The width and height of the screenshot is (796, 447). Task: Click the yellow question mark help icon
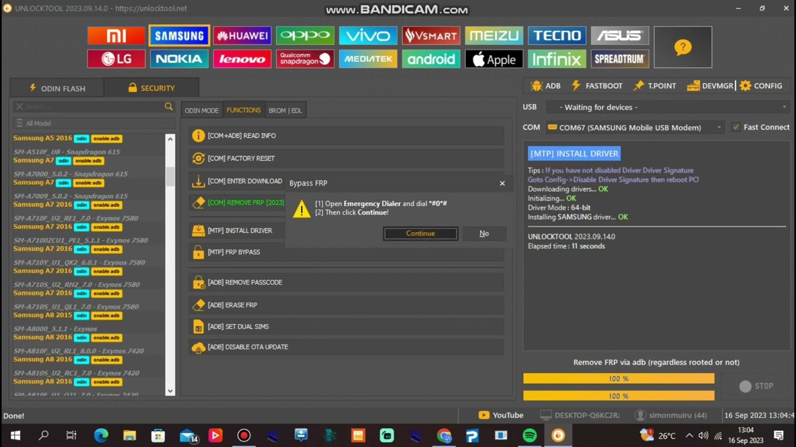[x=683, y=47]
